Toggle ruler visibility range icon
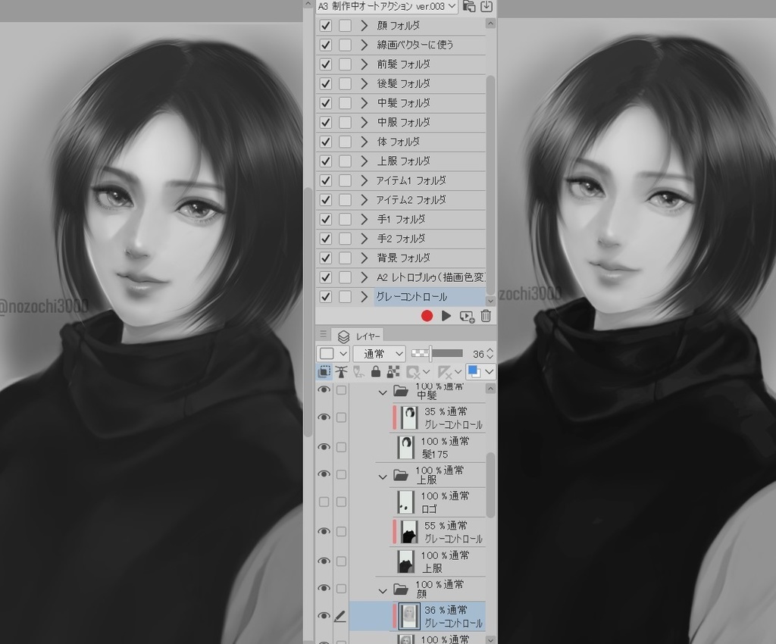This screenshot has width=776, height=644. [x=444, y=371]
